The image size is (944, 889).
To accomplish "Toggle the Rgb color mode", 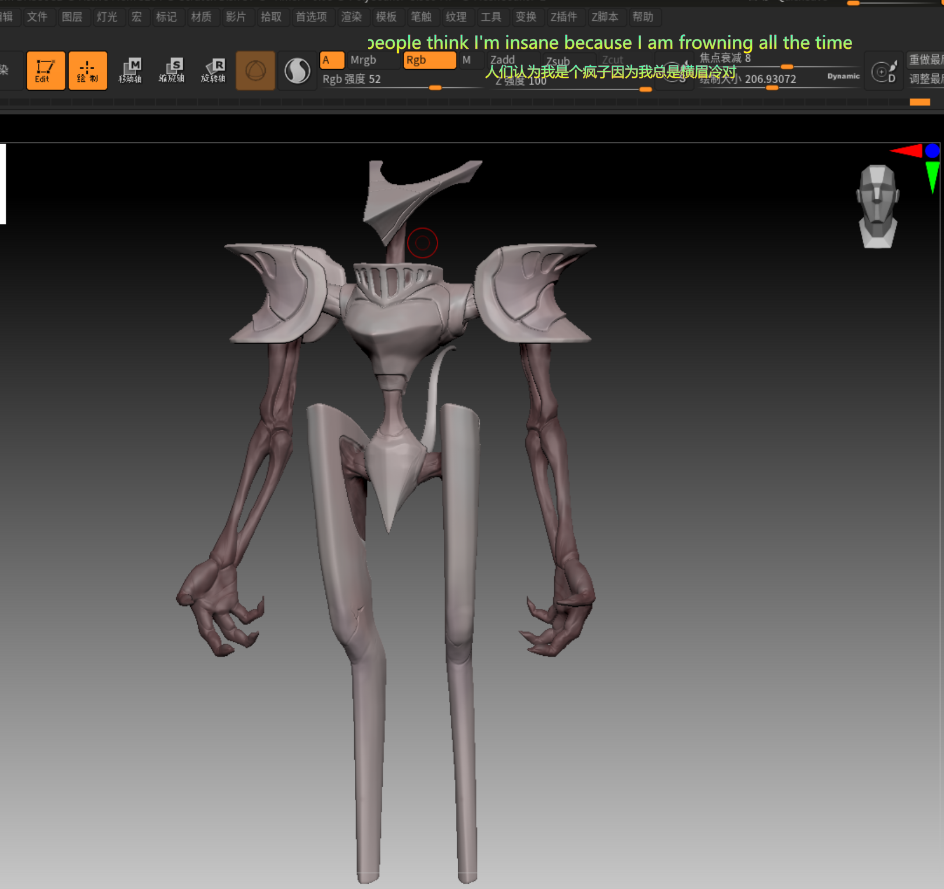I will tap(429, 60).
